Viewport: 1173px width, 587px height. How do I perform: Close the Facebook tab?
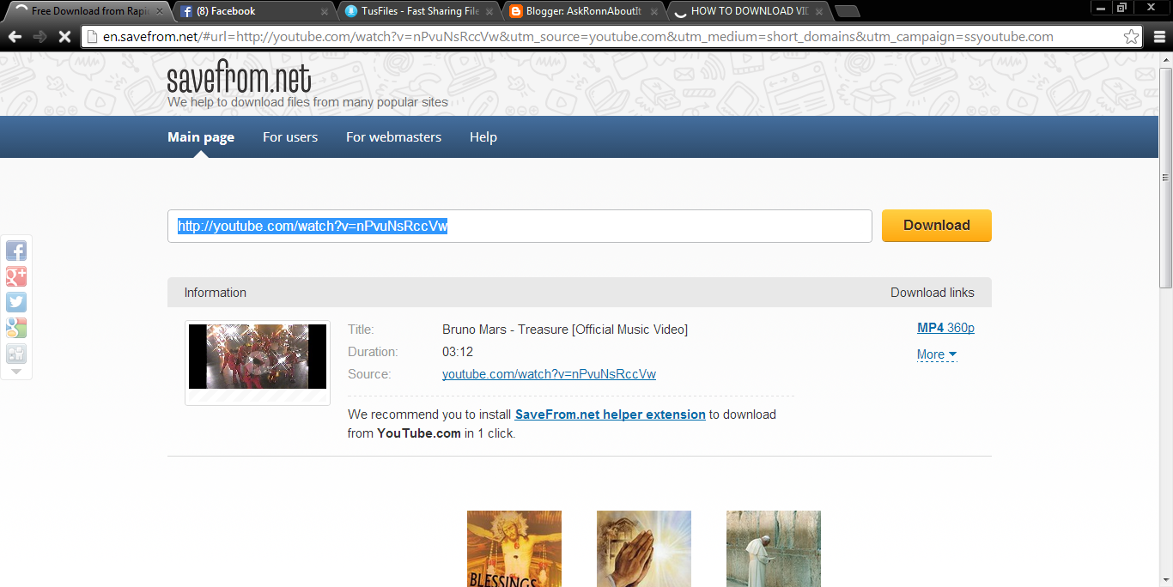(325, 12)
